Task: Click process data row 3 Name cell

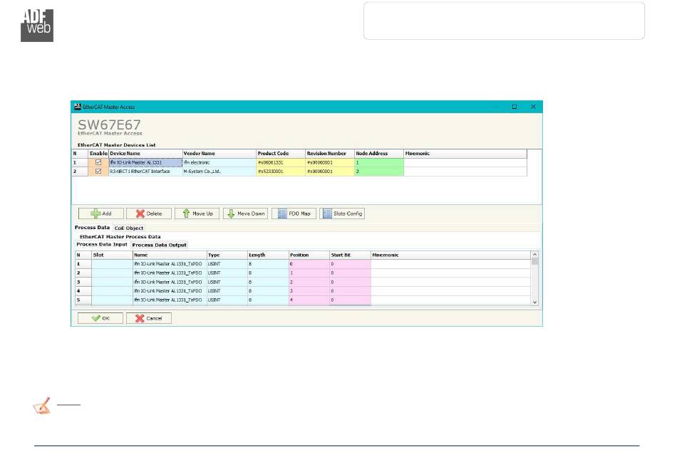Action: pos(170,282)
